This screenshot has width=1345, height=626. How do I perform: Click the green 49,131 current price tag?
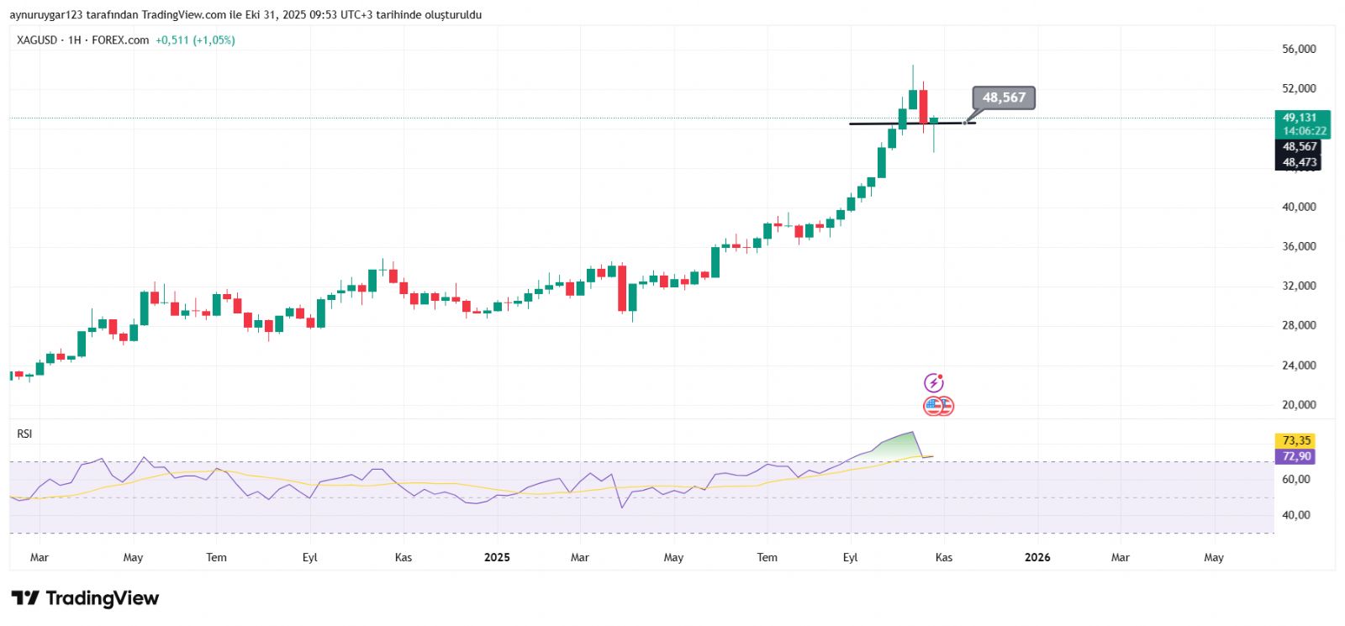click(1300, 118)
